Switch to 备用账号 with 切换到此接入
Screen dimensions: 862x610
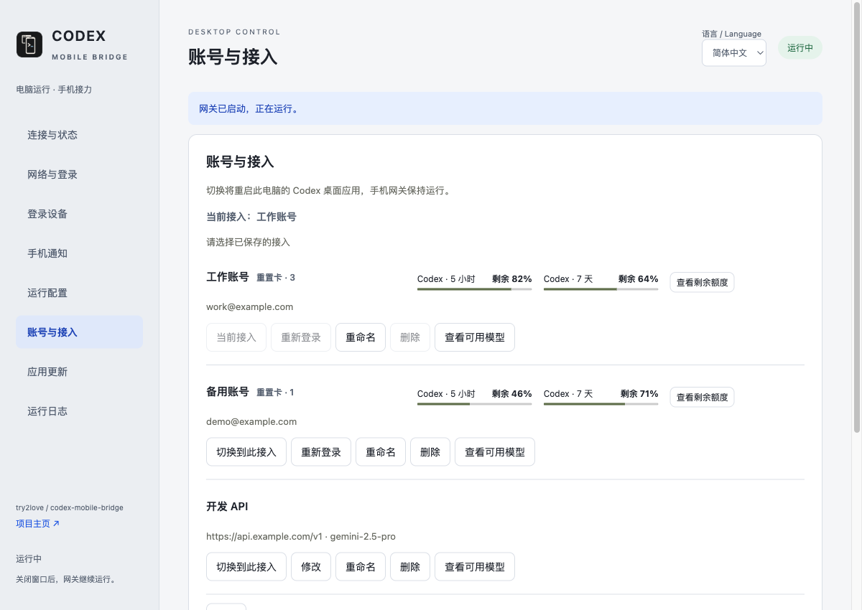246,452
